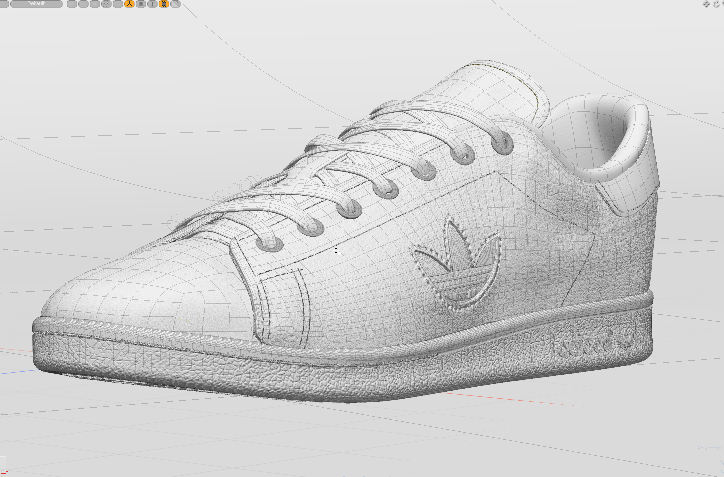Toggle the highlighted orange double-panel icon button
Screen dimensions: 724x477
[x=164, y=4]
